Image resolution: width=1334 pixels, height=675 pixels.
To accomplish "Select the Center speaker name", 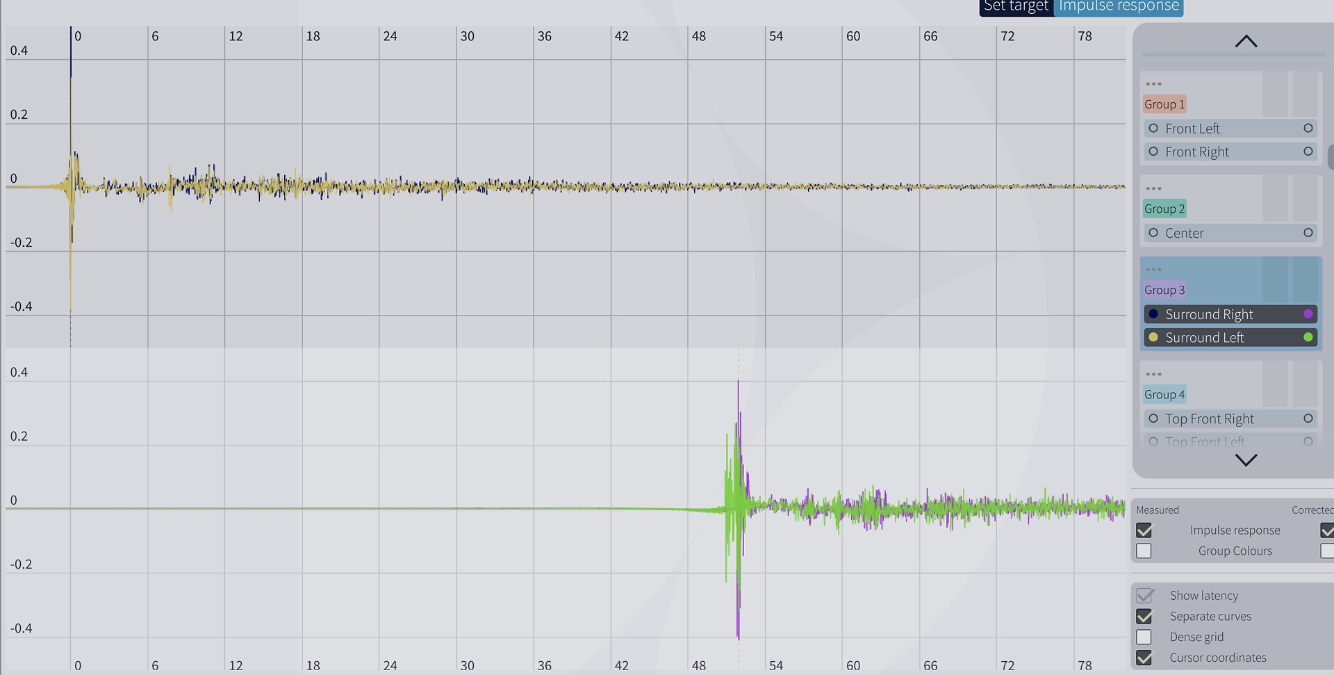I will [x=1185, y=233].
